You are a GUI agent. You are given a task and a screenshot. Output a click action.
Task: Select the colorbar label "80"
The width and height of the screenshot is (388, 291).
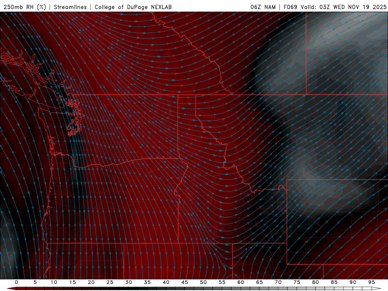click(316, 282)
